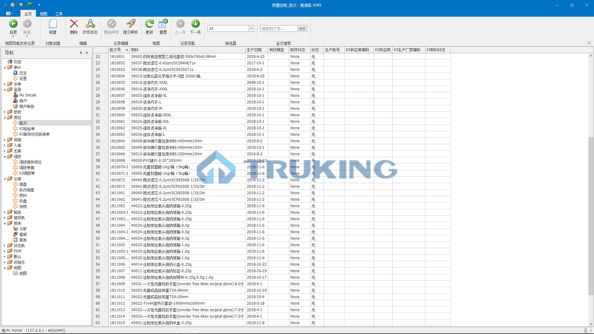Expand the 货架 tree node
Viewport: 594px width, 334px height.
click(5, 140)
